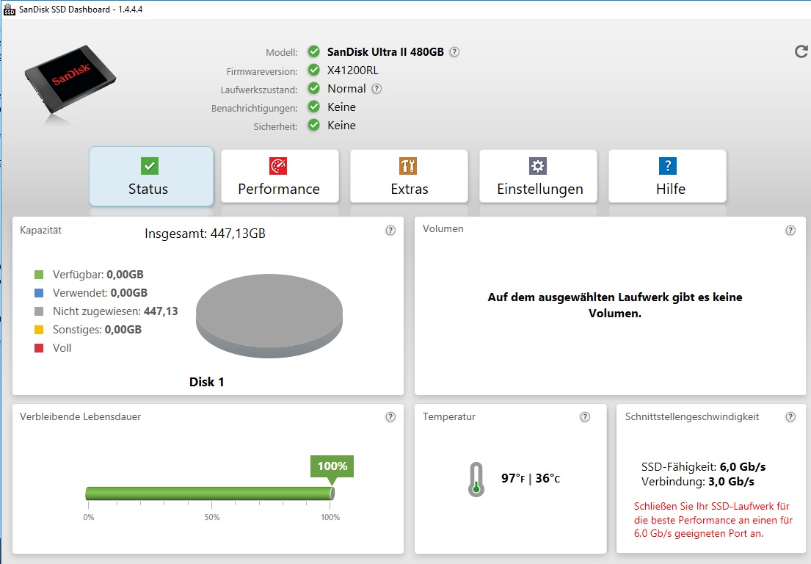Click the Sonstiges: 0,00GB entry
The image size is (811, 564).
(x=97, y=330)
